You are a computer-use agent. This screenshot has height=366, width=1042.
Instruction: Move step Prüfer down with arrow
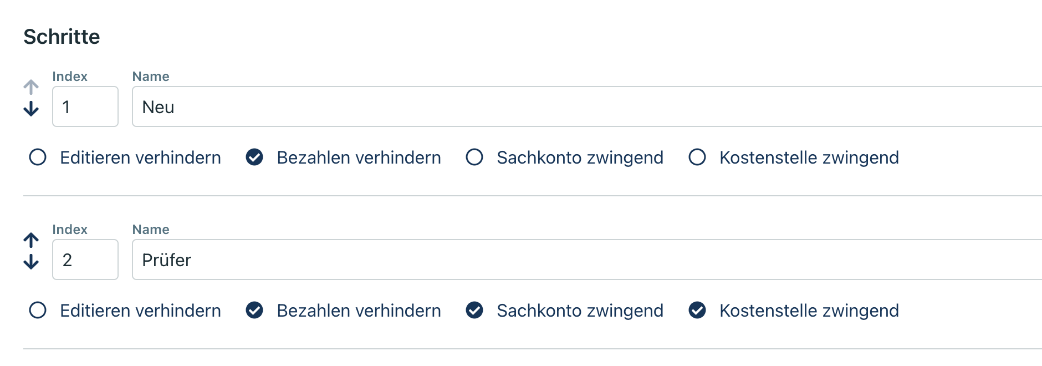pyautogui.click(x=31, y=262)
